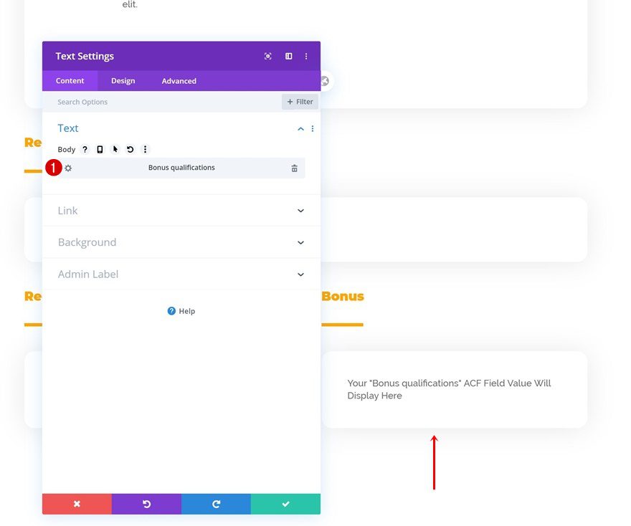Open the ACF dynamic content gear settings
Screen dimensions: 631x526
pyautogui.click(x=67, y=168)
